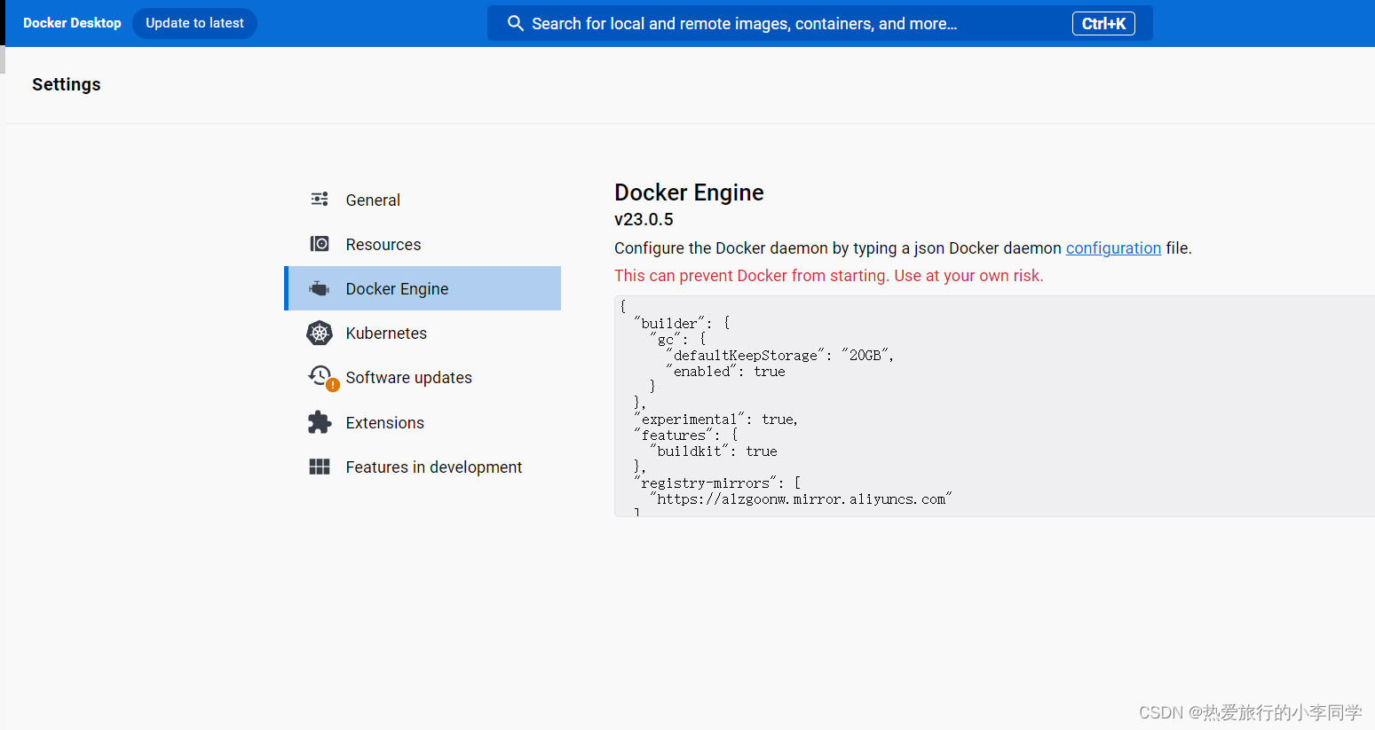
Task: Focus the search images and containers field
Action: point(820,23)
